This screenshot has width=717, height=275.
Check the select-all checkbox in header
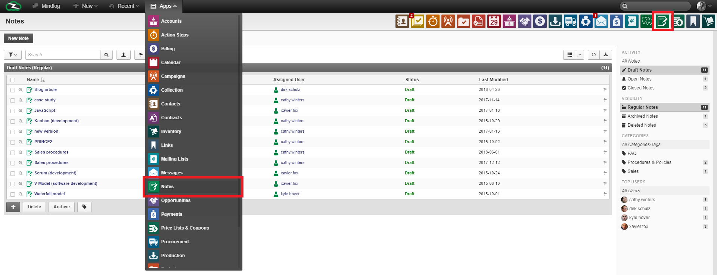pyautogui.click(x=13, y=80)
